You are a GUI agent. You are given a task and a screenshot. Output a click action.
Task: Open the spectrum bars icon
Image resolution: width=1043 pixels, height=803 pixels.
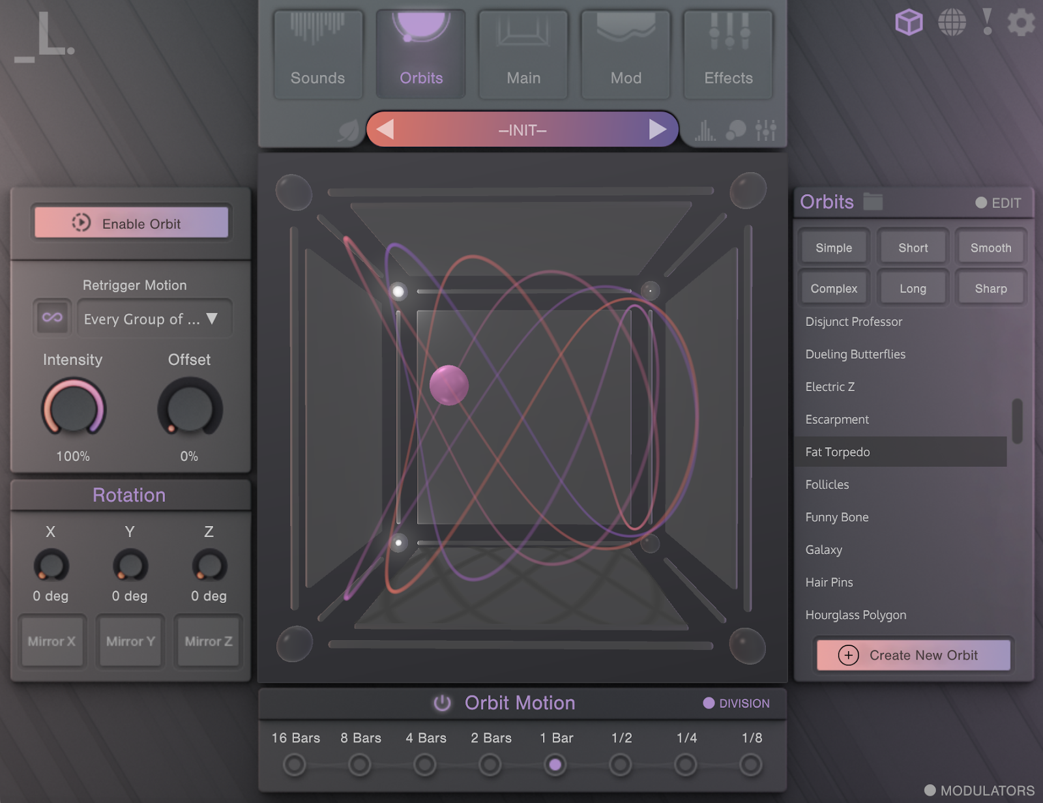click(705, 130)
